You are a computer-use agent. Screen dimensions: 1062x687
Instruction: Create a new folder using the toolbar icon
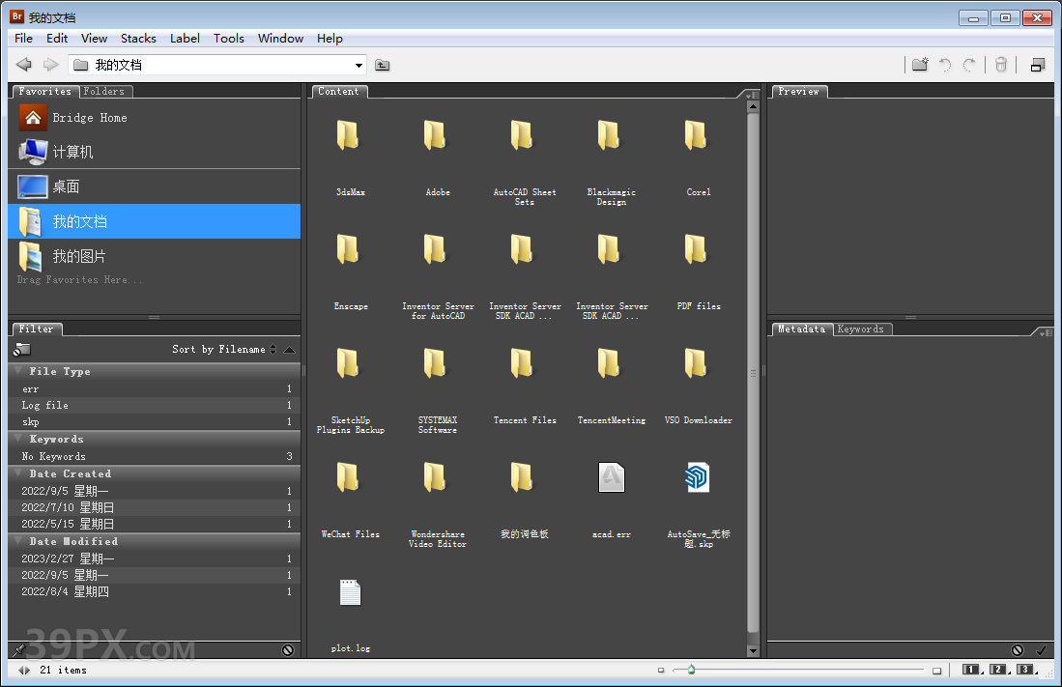click(x=919, y=64)
